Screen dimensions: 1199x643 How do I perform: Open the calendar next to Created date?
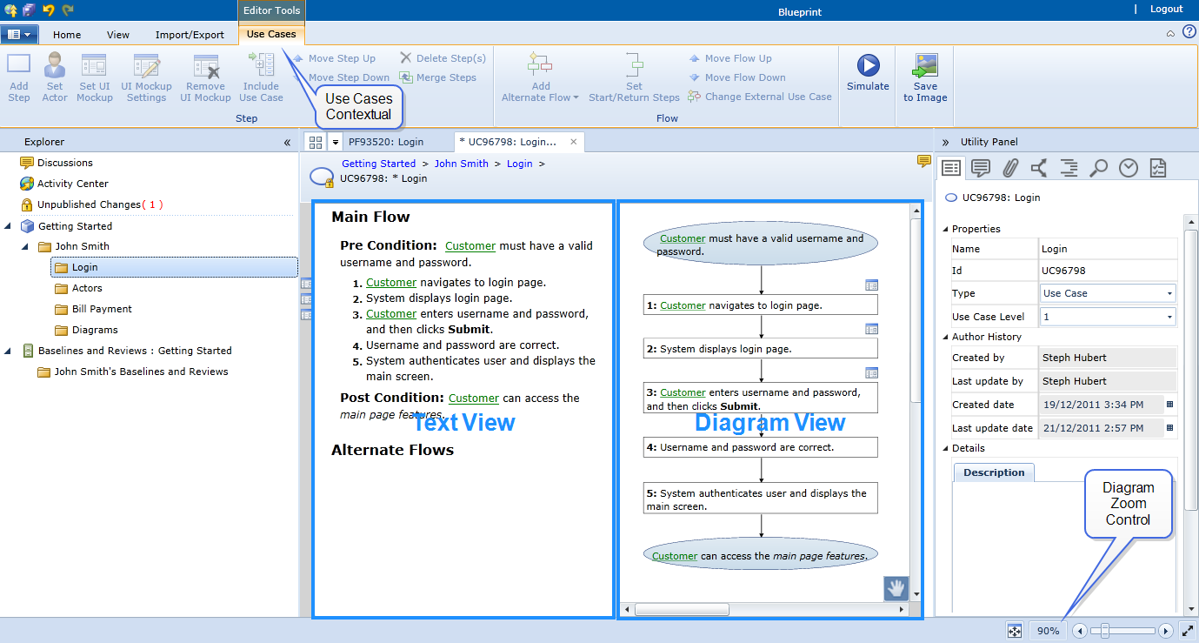click(x=1169, y=405)
